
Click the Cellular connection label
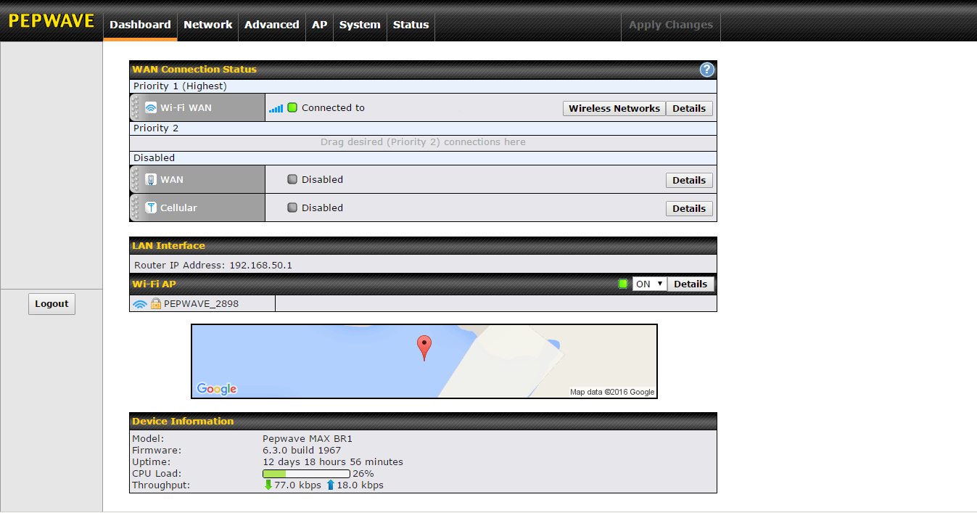(178, 208)
